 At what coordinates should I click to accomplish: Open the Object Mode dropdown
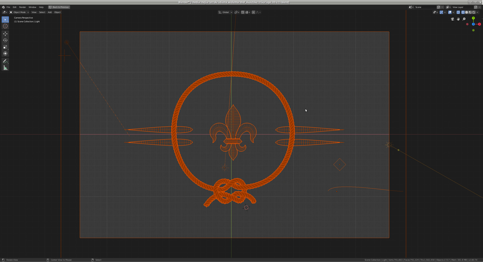(x=19, y=12)
